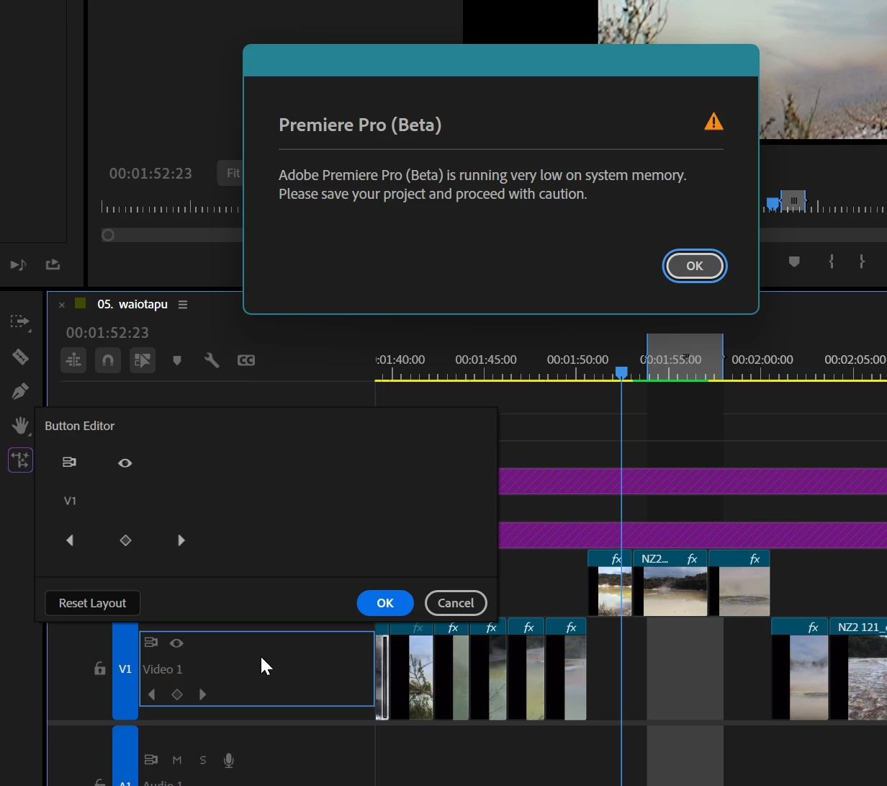Toggle insert sequences as nests button
887x786 pixels.
(73, 360)
